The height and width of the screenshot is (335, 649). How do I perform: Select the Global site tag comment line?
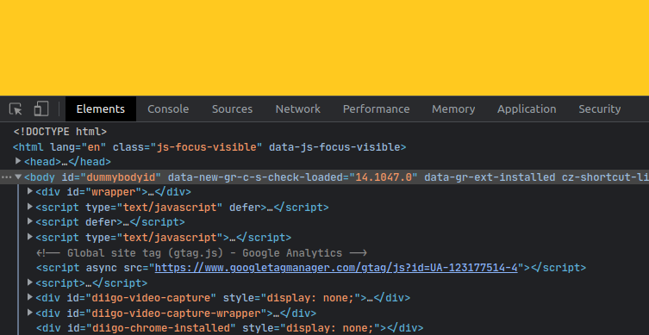pyautogui.click(x=202, y=253)
